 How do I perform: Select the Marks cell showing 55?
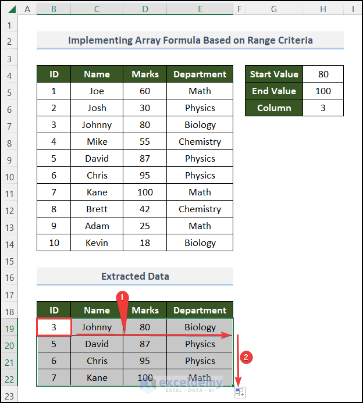coord(145,142)
